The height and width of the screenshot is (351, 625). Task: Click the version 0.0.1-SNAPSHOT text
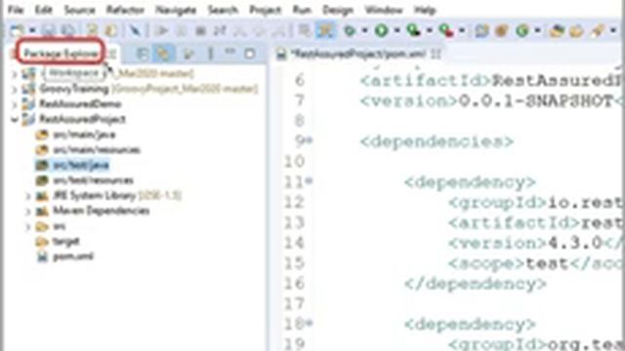[x=536, y=101]
